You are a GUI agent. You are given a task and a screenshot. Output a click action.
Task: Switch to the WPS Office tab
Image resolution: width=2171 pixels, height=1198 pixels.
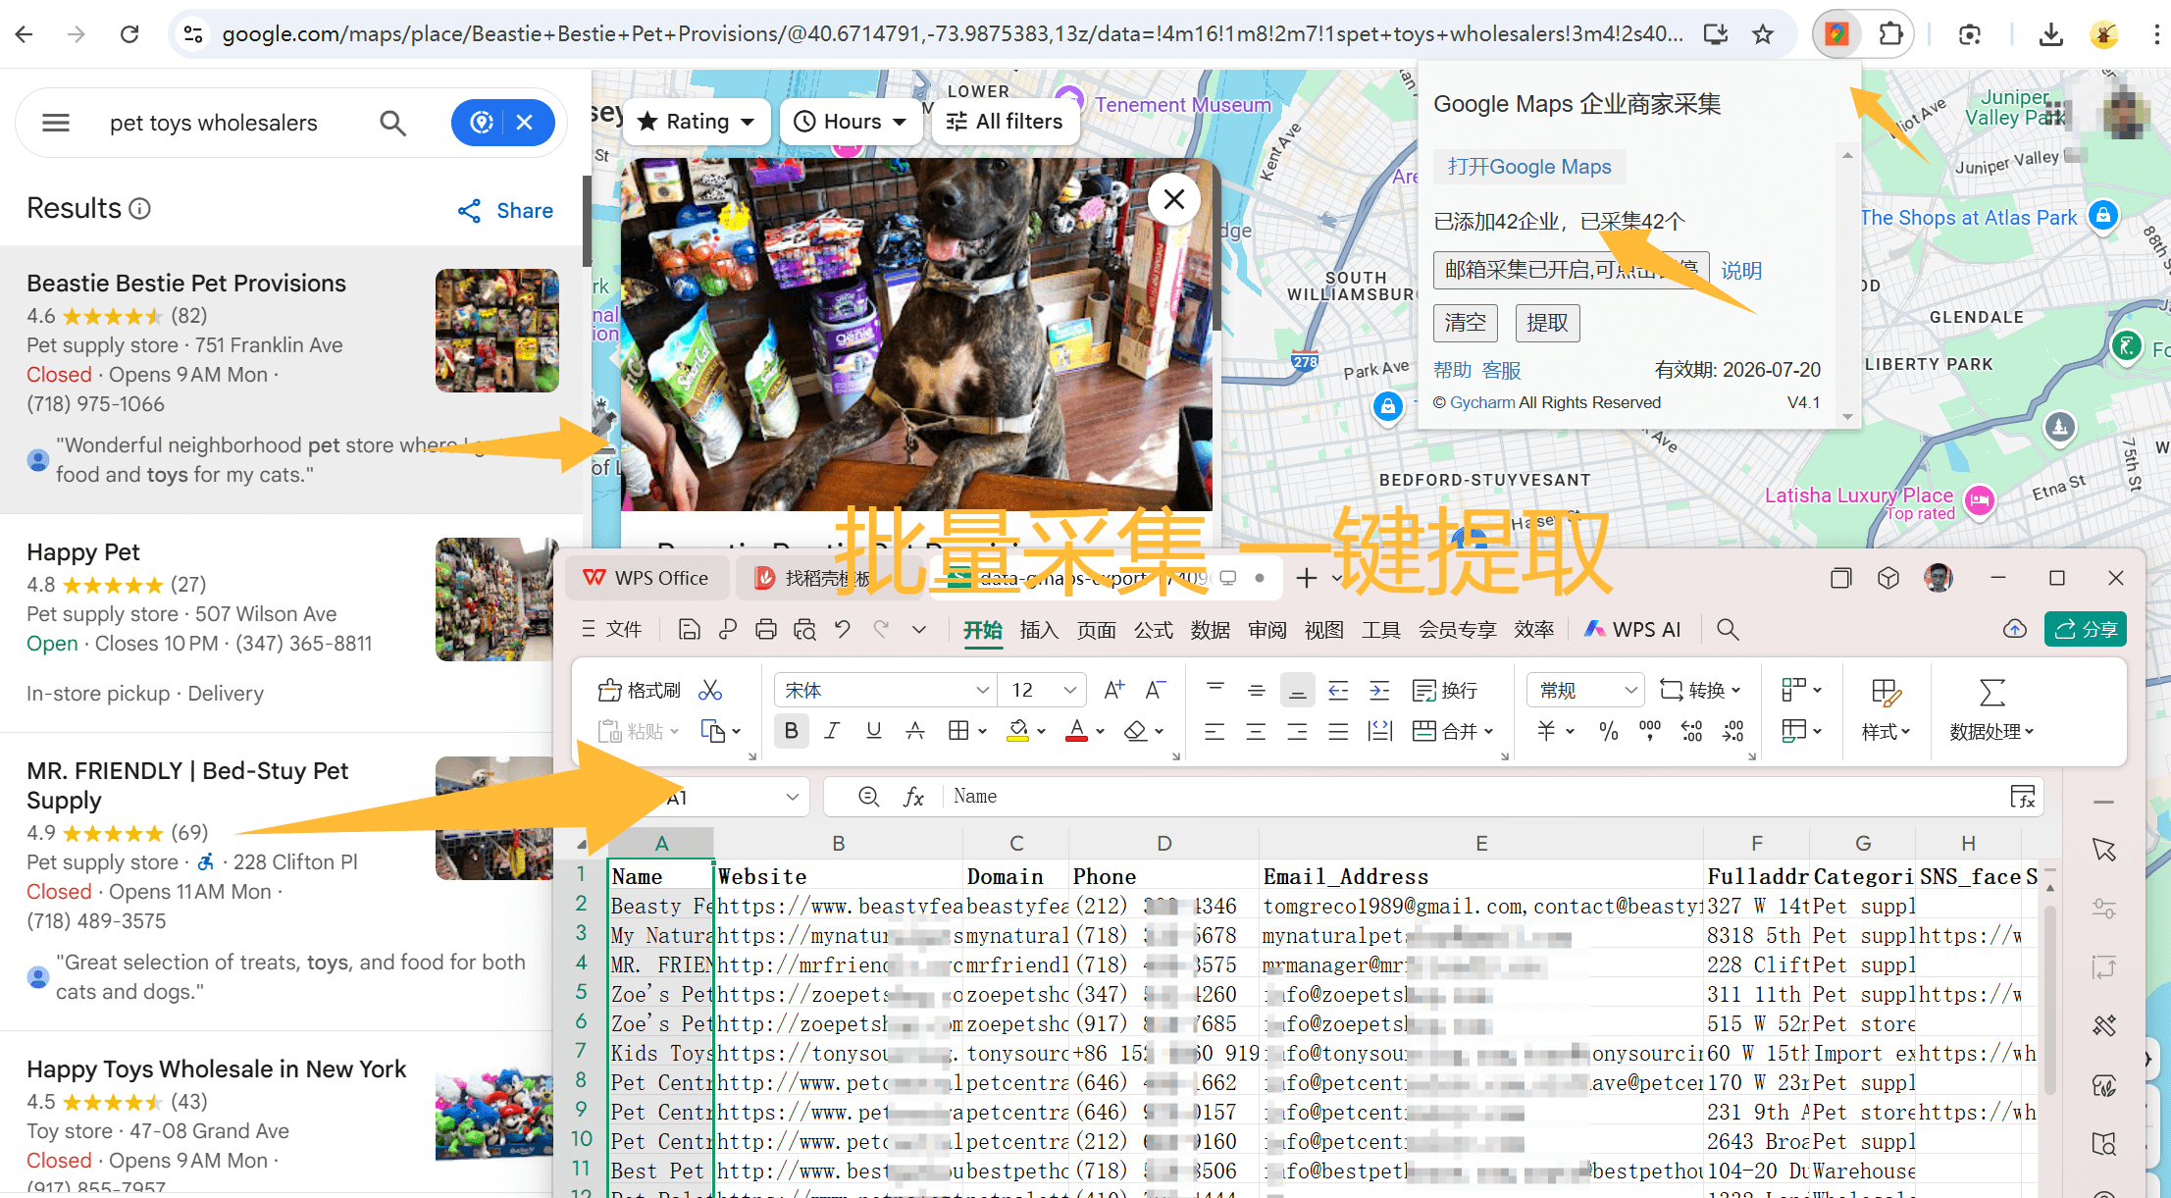point(646,578)
